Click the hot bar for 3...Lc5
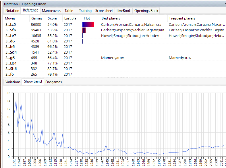This screenshot has height=168, width=226. pos(88,25)
